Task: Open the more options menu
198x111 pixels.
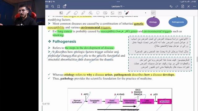Action: pos(194,6)
